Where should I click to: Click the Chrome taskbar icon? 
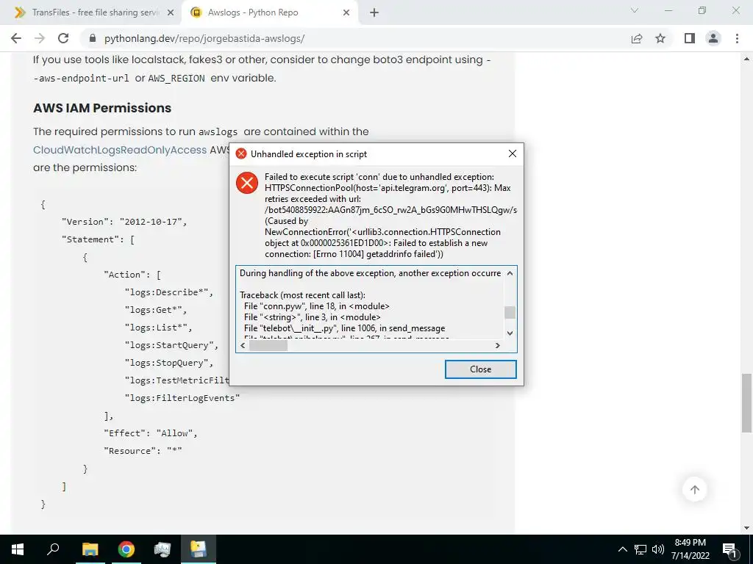coord(126,549)
